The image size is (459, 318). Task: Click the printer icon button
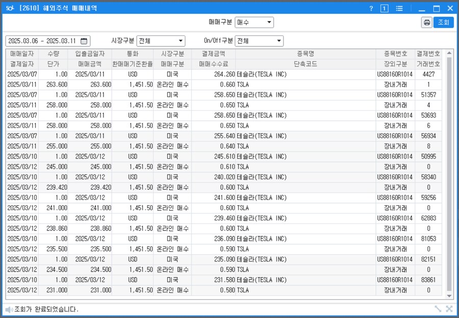coord(426,22)
